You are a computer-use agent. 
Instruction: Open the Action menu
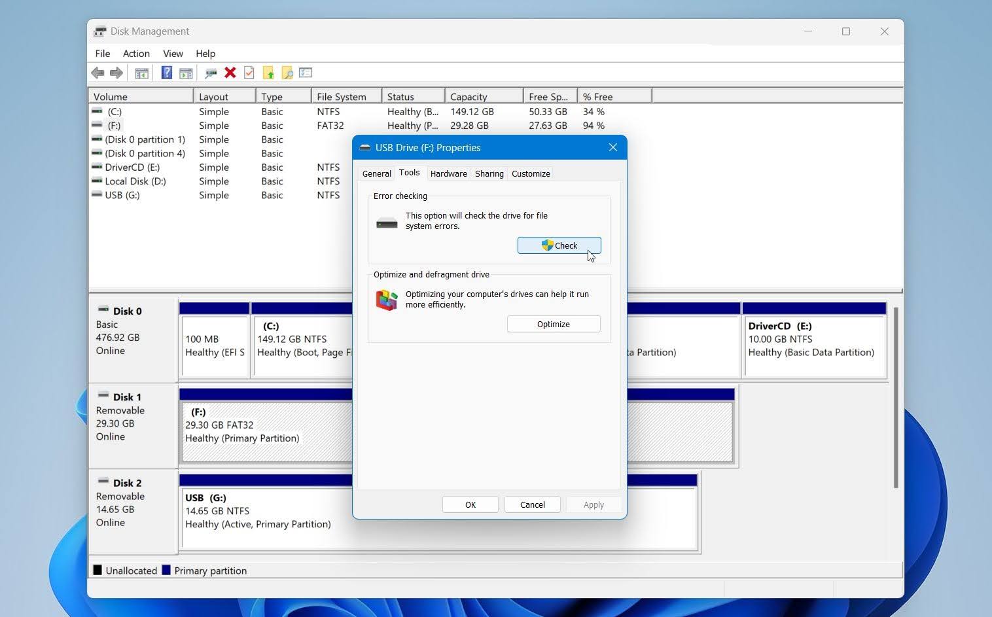point(136,54)
